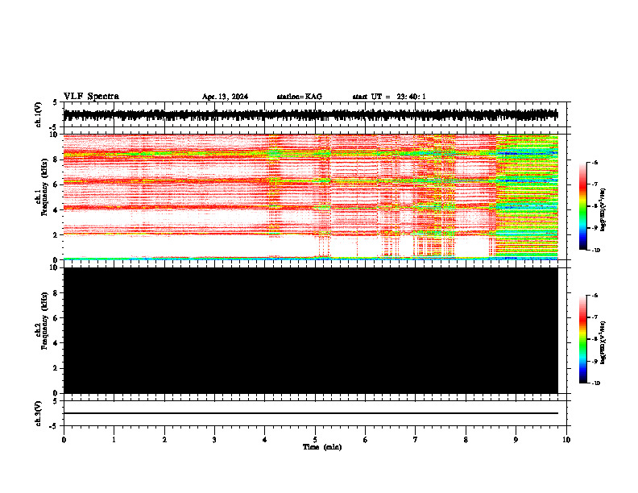
Task: Select the date "Apr. 13, 2024"
Action: (x=225, y=97)
